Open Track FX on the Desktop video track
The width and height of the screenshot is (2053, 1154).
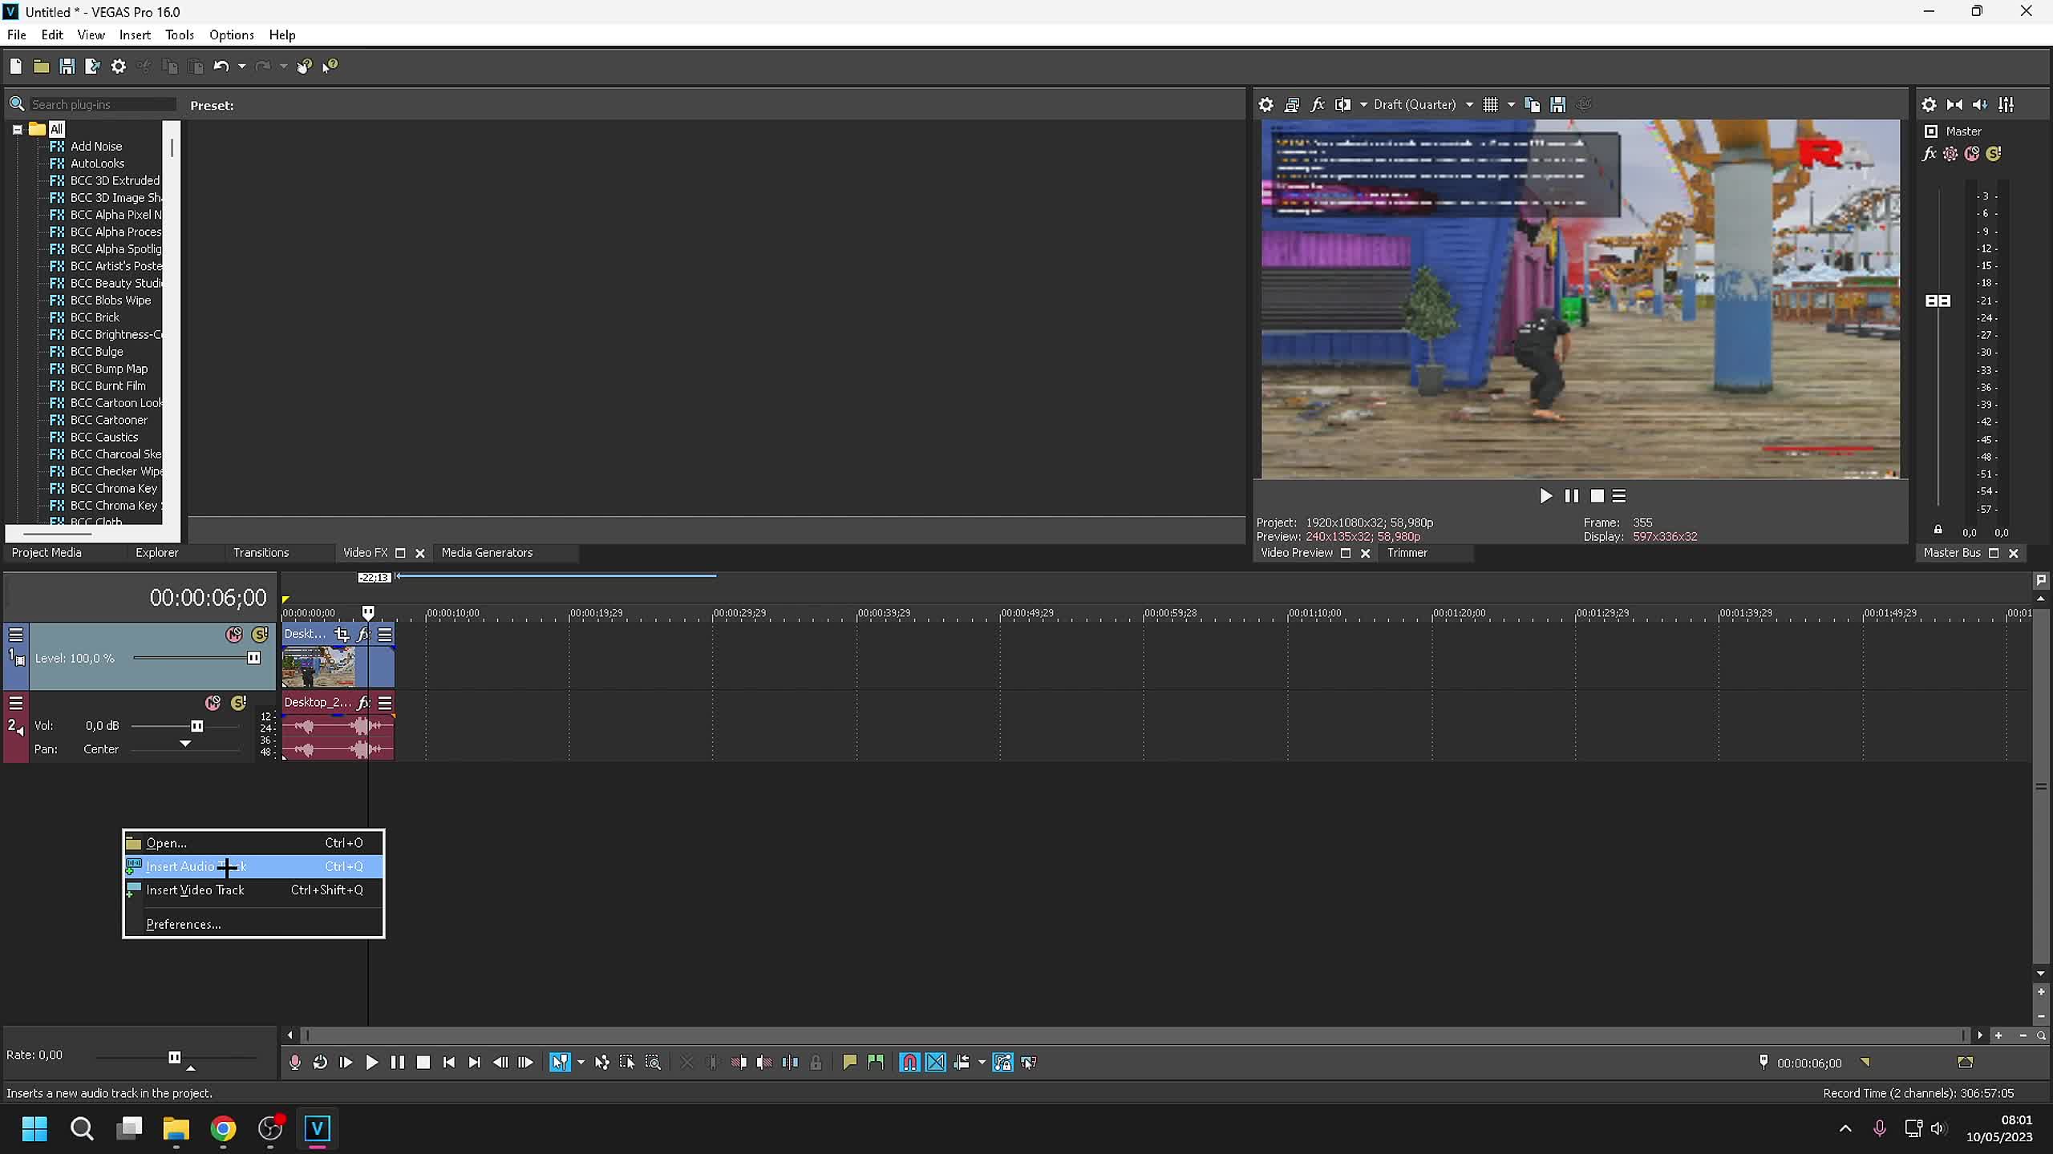(x=365, y=634)
